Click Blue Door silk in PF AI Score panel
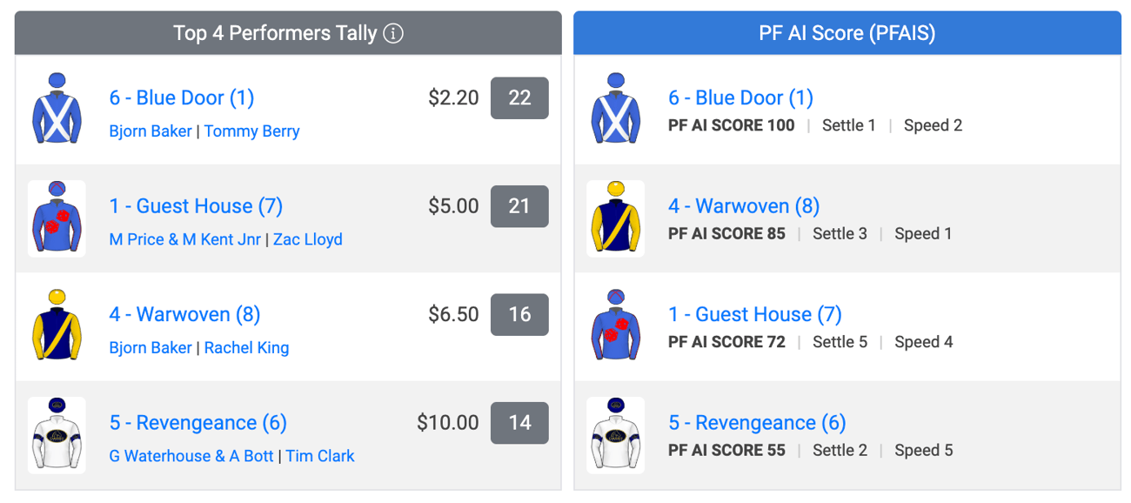 pos(616,109)
